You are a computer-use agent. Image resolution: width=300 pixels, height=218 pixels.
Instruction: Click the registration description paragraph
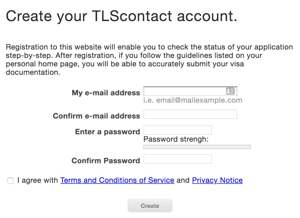tap(149, 60)
